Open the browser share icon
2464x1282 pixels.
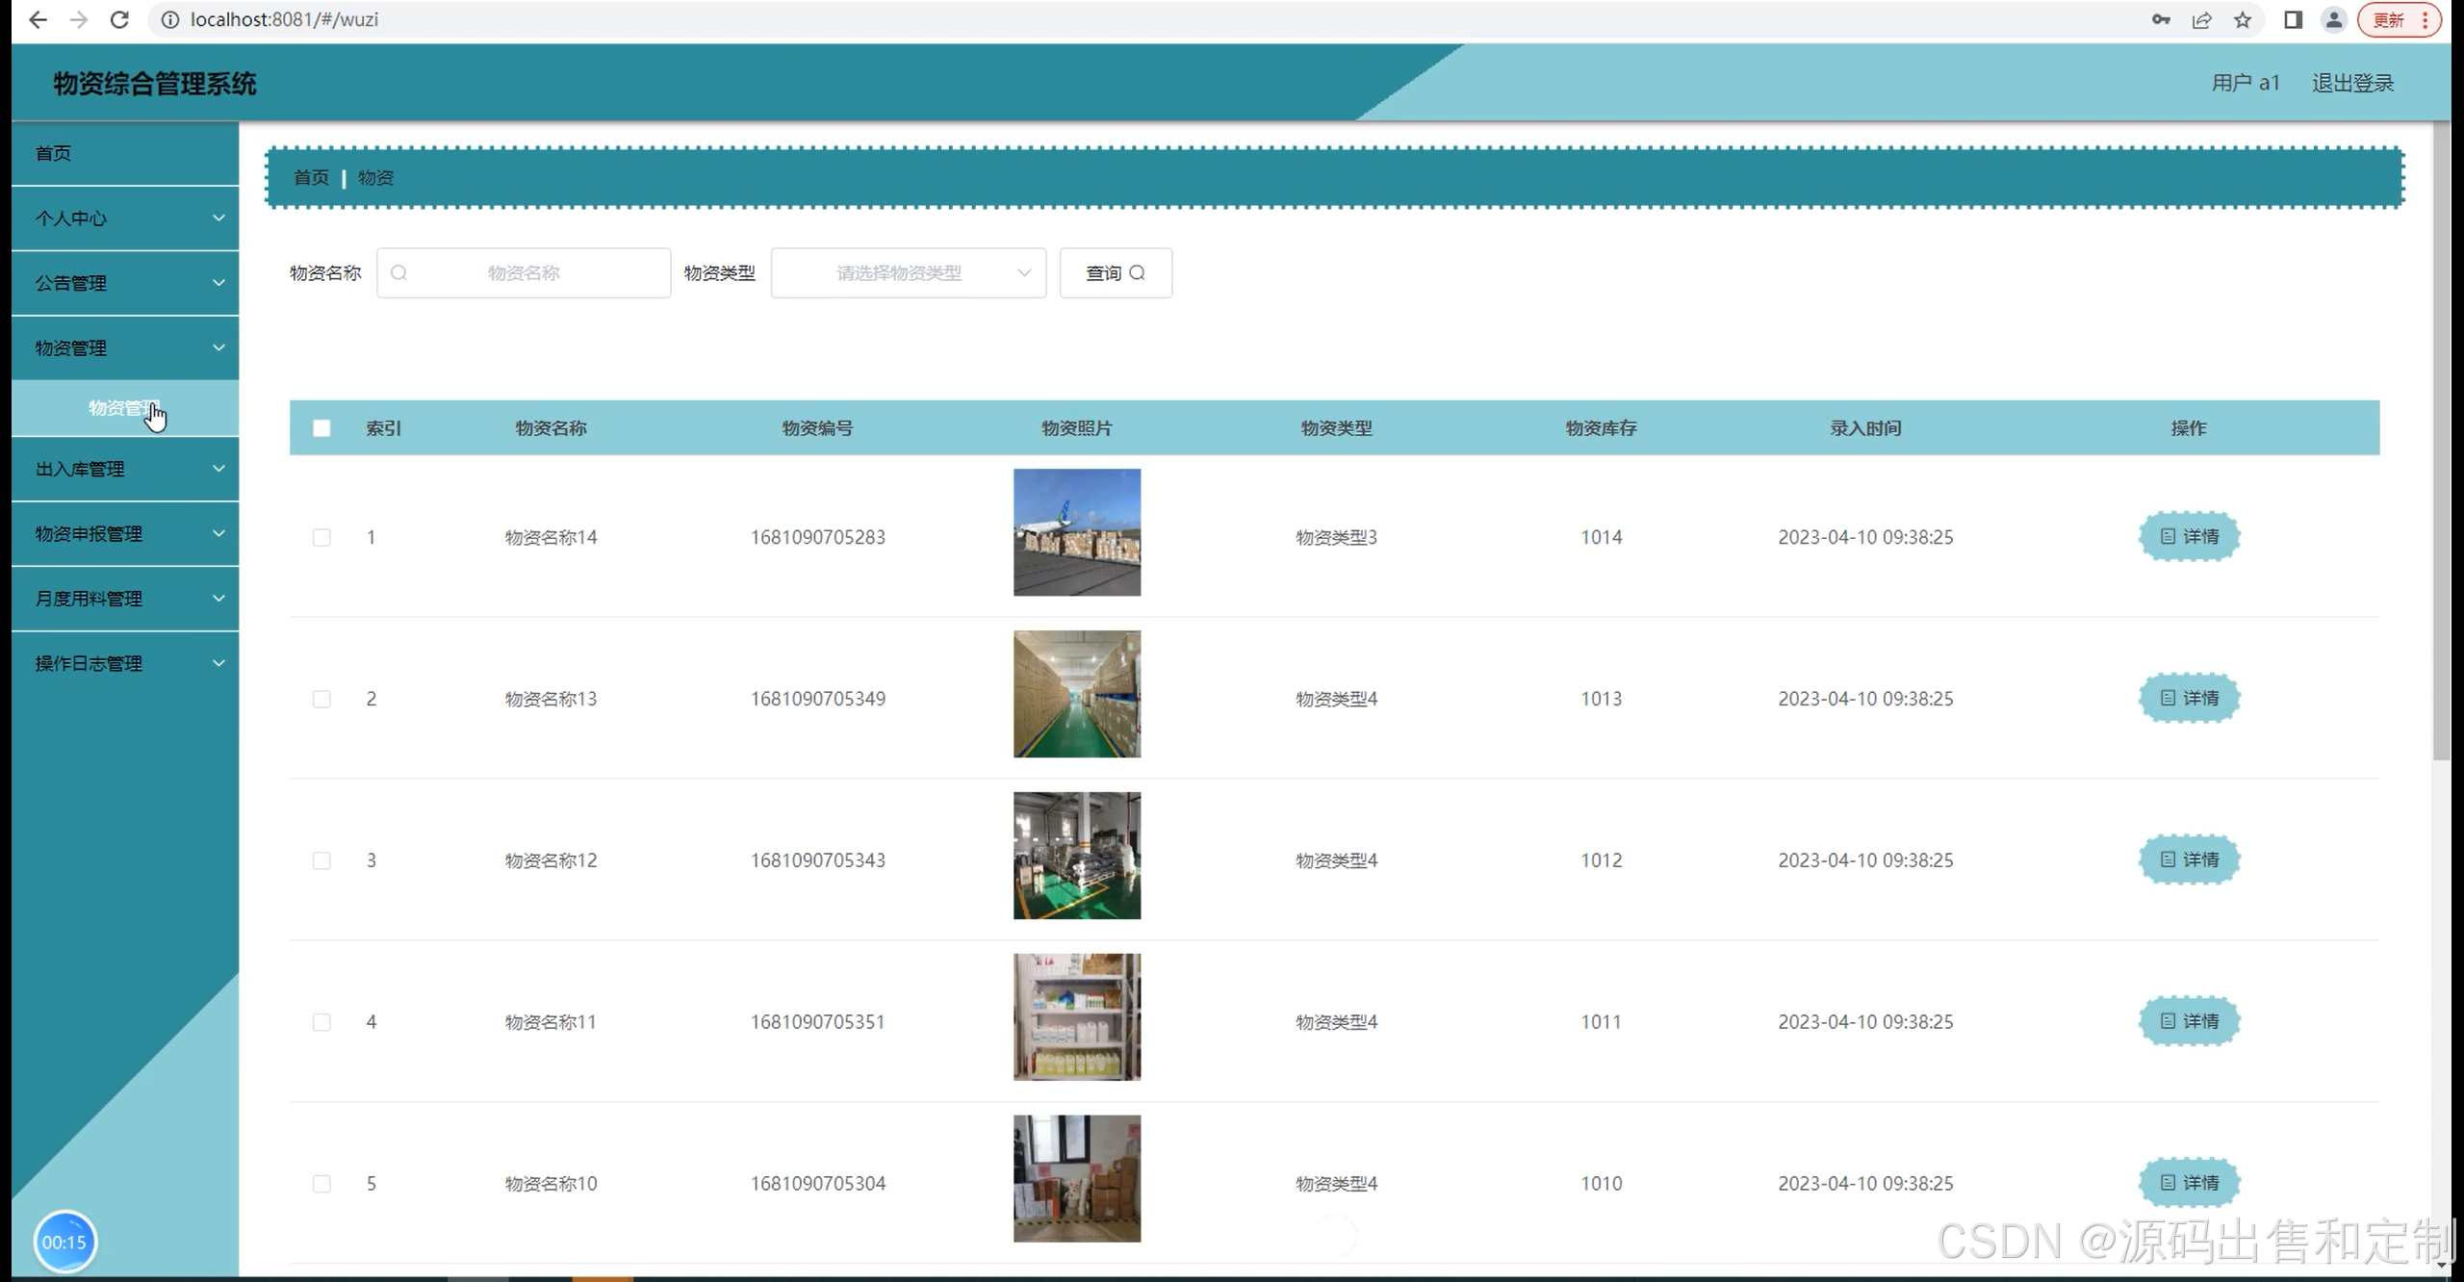(x=2201, y=19)
